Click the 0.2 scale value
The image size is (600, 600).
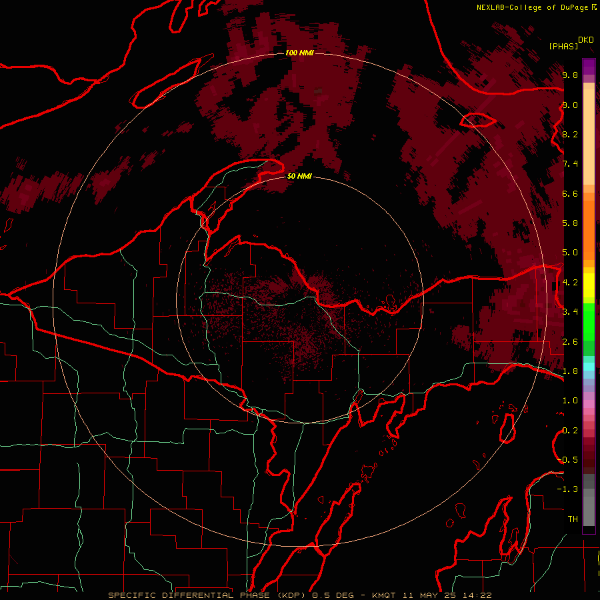click(x=570, y=431)
